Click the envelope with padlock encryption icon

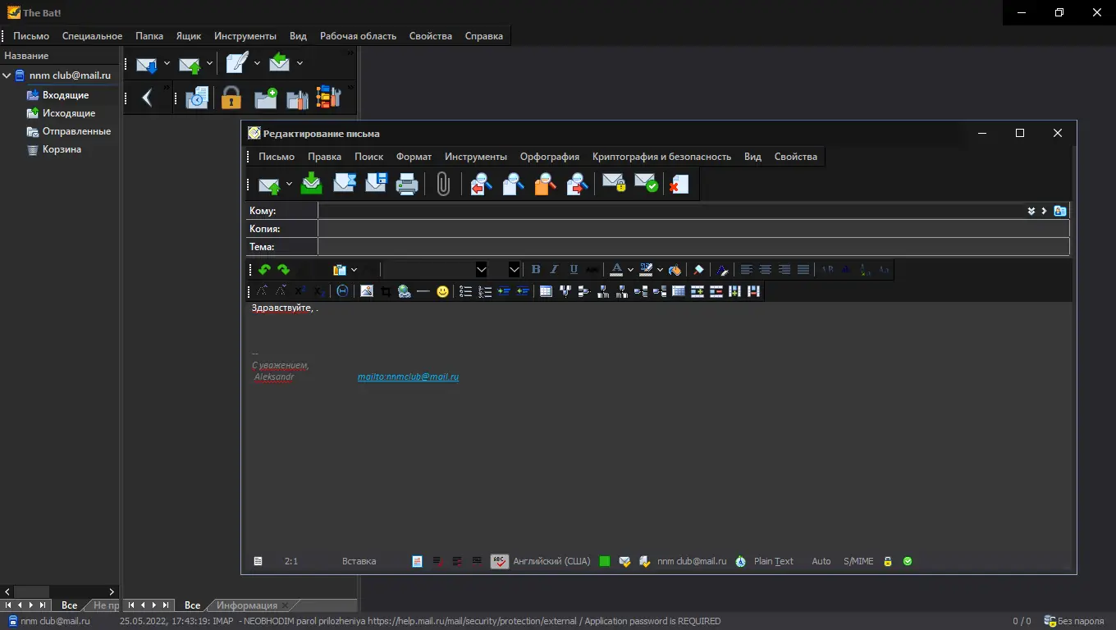pos(614,182)
